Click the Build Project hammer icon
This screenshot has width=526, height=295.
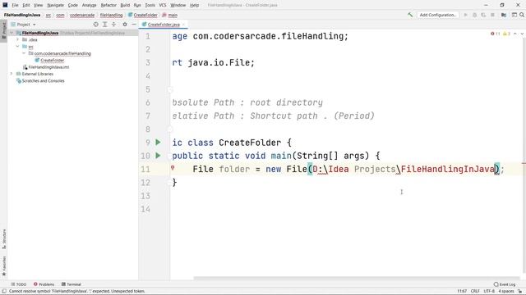click(410, 15)
